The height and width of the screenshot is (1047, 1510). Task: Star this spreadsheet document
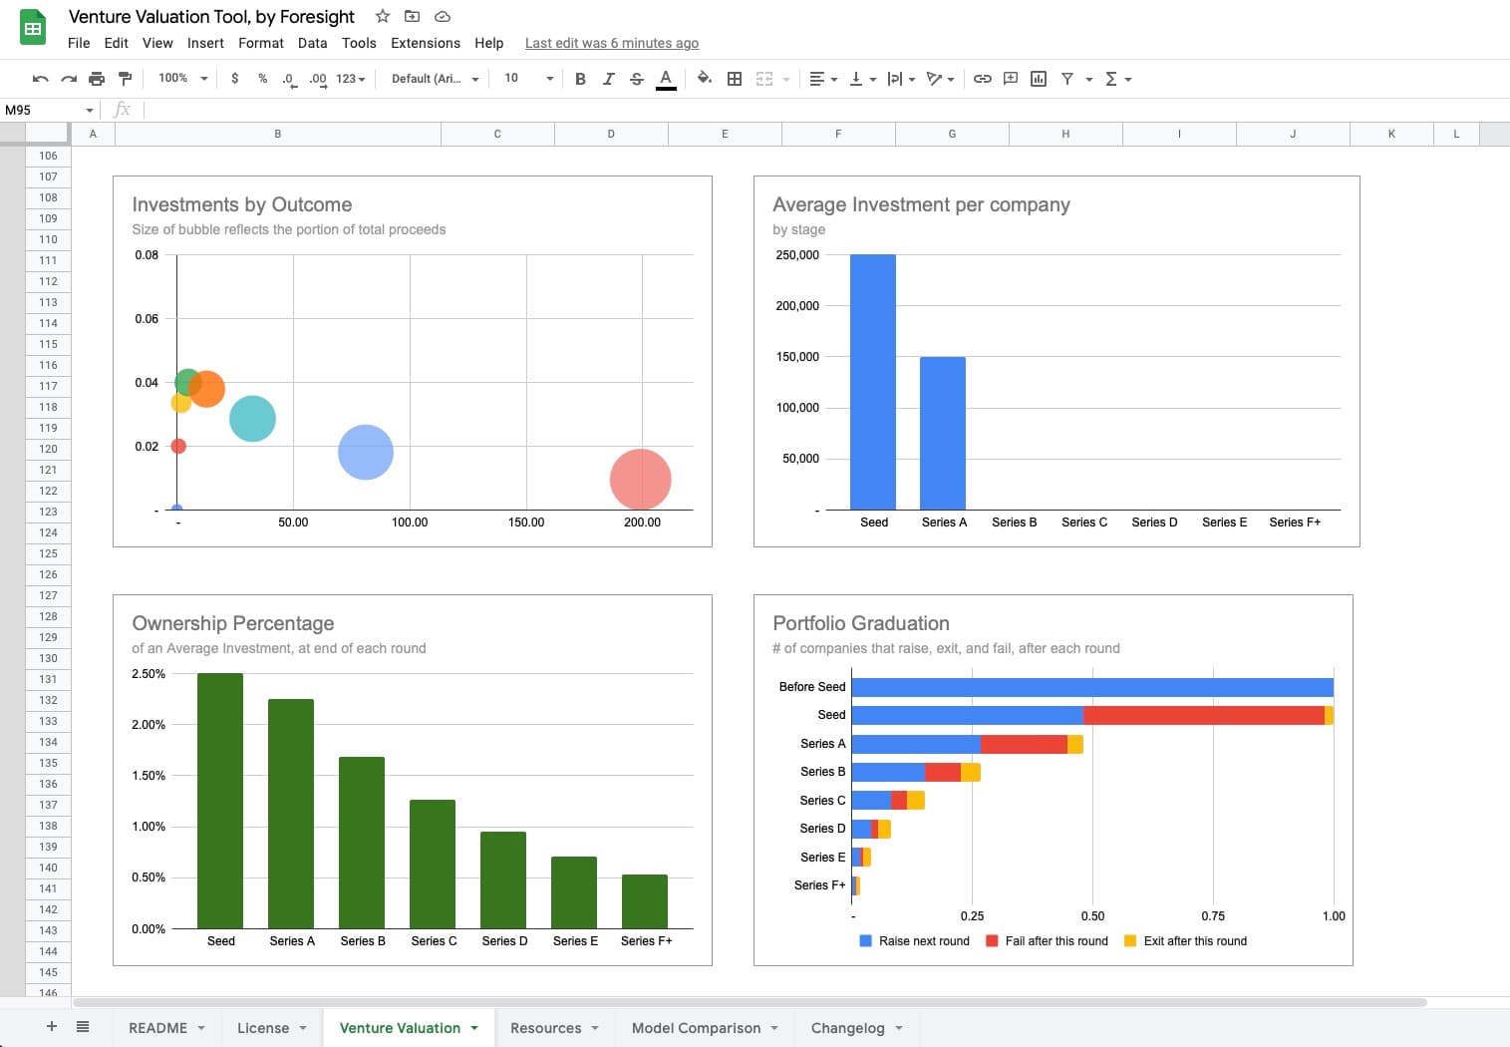(383, 16)
